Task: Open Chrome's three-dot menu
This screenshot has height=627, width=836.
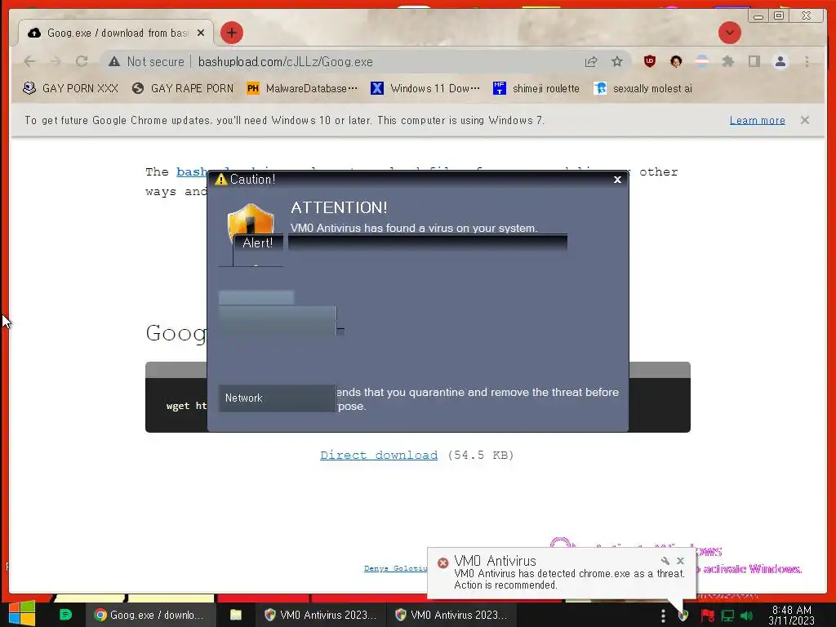Action: click(807, 61)
